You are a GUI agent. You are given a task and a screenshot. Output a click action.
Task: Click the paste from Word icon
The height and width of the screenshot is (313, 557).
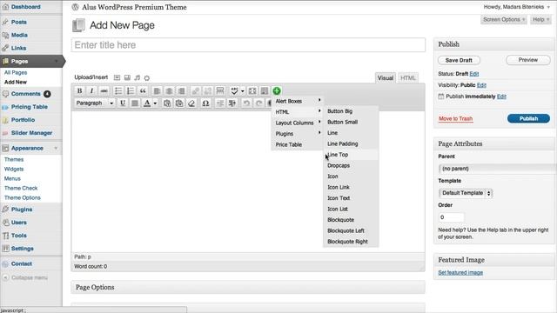[x=179, y=103]
